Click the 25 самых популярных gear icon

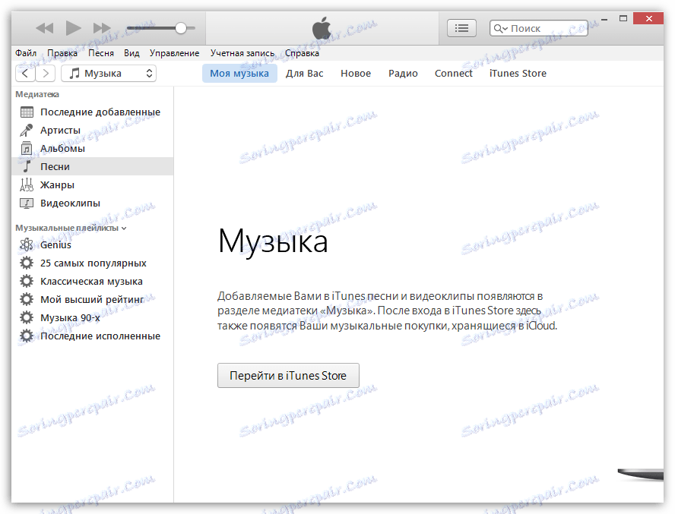[27, 263]
